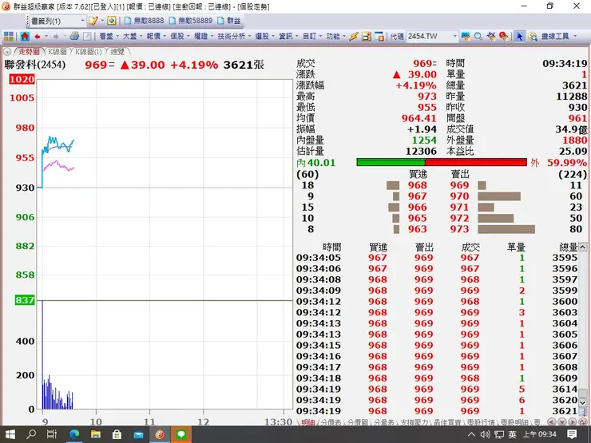The width and height of the screenshot is (591, 443).
Task: Open the 權證 menu
Action: coord(204,37)
